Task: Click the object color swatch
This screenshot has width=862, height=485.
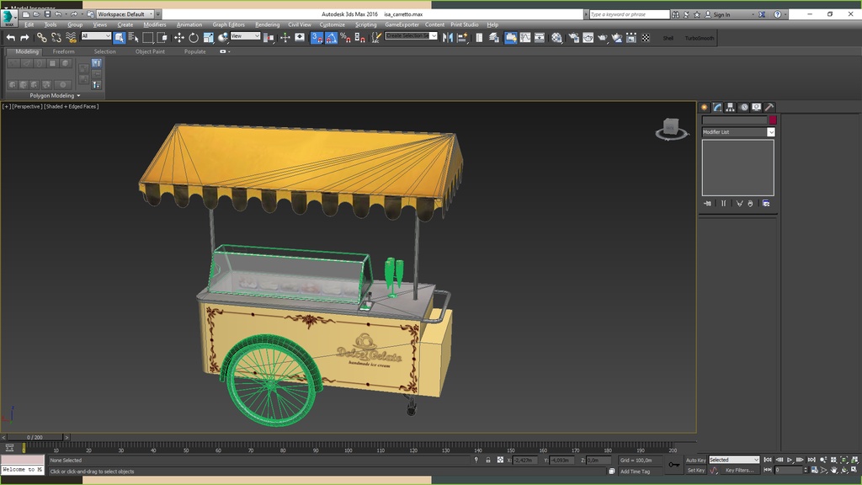Action: [773, 120]
